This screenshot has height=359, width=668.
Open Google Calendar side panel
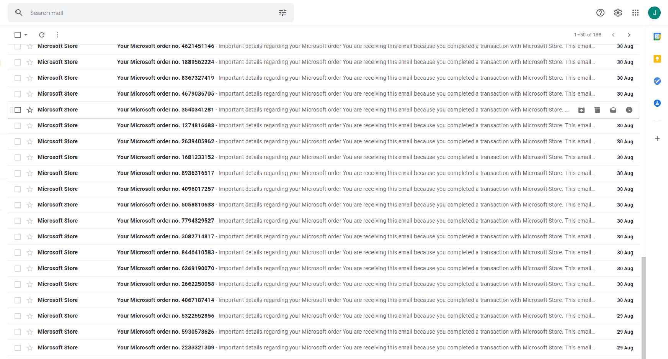tap(657, 37)
